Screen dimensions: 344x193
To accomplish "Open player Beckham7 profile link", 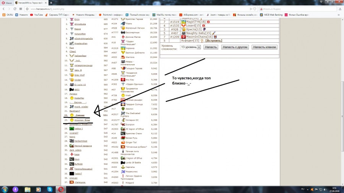I will coord(75,111).
